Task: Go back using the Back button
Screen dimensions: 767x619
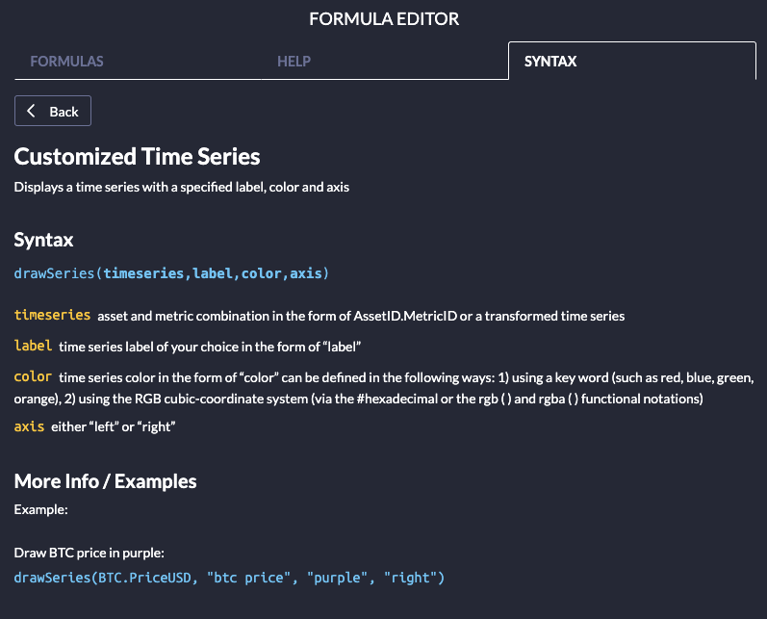Action: pos(53,112)
